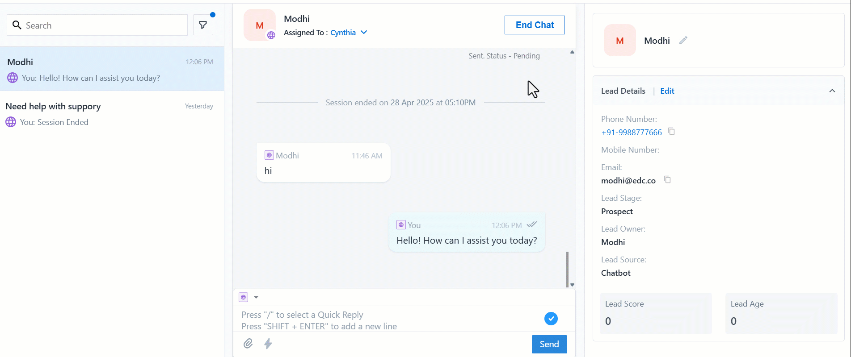Open quick replies lightning icon
Viewport: 851px width, 357px height.
(x=268, y=343)
